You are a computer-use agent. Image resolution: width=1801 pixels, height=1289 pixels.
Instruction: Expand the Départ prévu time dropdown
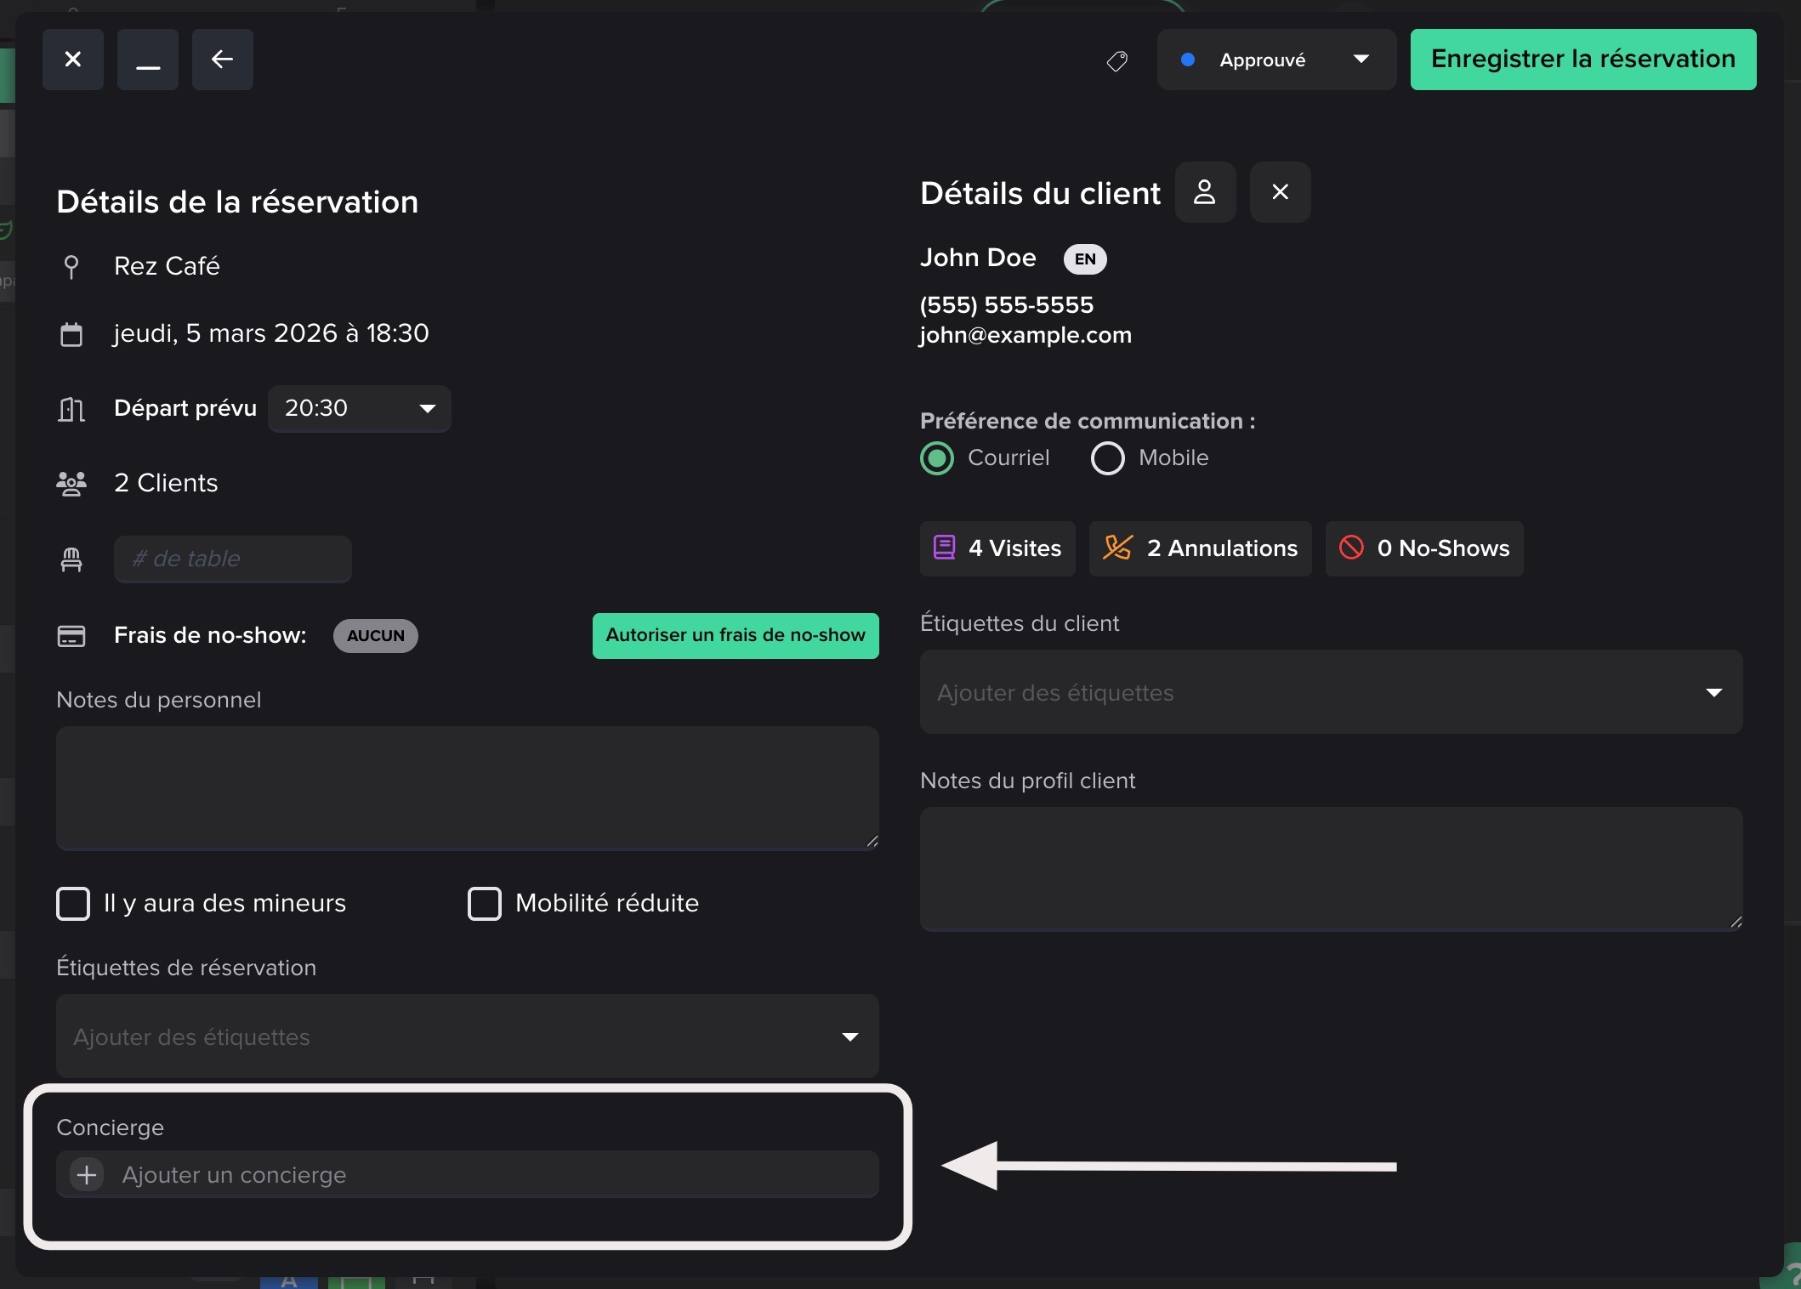[359, 409]
